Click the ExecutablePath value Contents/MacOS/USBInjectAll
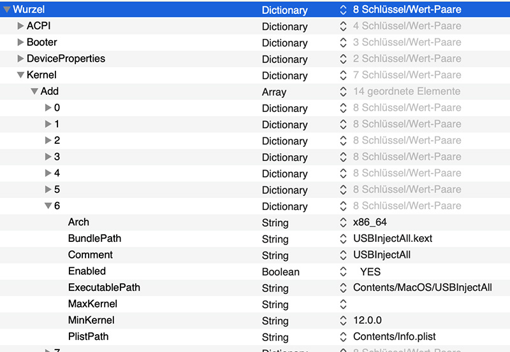 [422, 288]
